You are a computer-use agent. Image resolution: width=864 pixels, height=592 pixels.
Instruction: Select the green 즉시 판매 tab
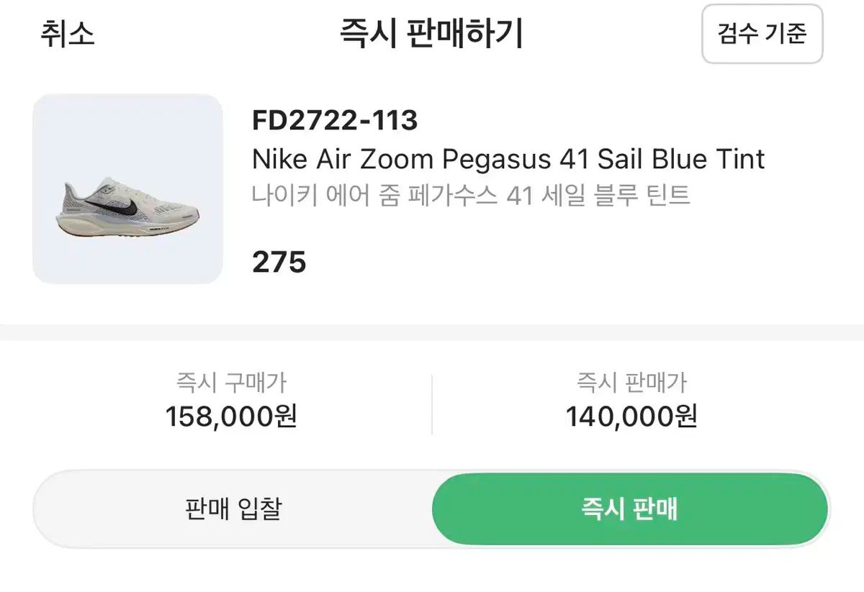630,509
